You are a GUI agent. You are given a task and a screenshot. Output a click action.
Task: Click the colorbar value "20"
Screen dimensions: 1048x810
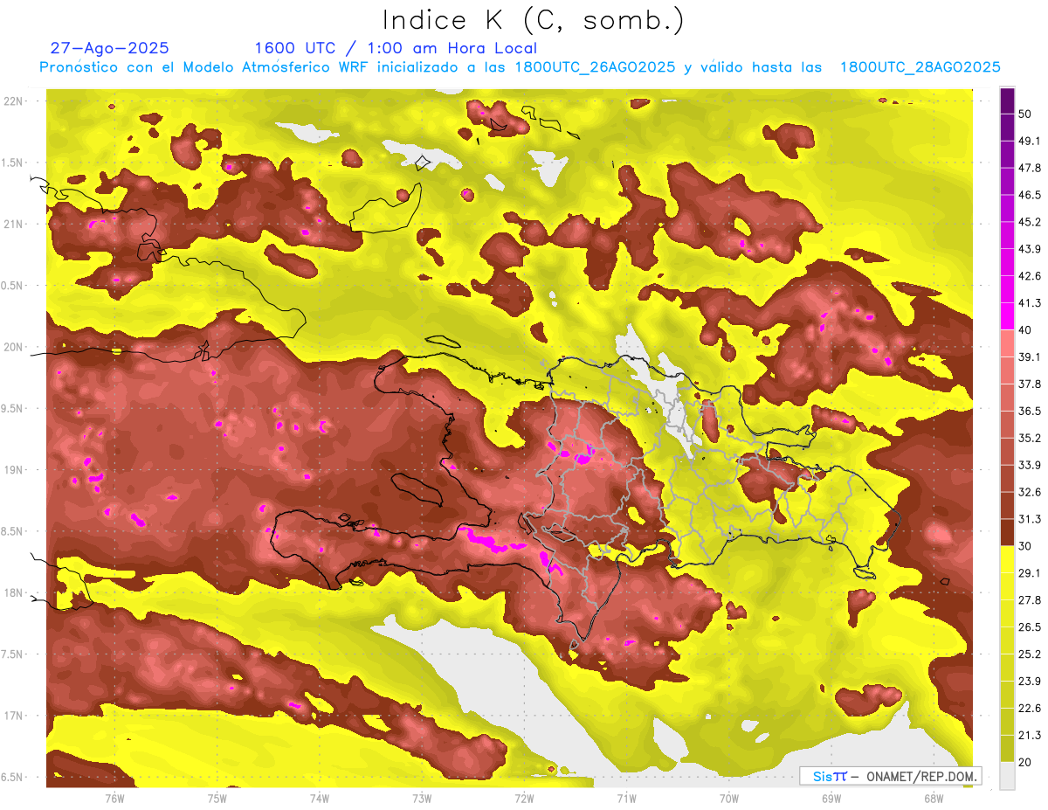[1025, 762]
